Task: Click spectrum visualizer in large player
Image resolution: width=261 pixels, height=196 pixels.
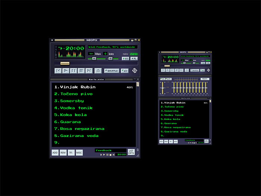Action: 72,55
